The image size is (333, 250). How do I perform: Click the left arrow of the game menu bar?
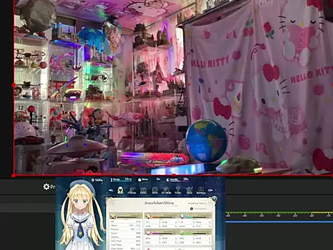point(111,190)
